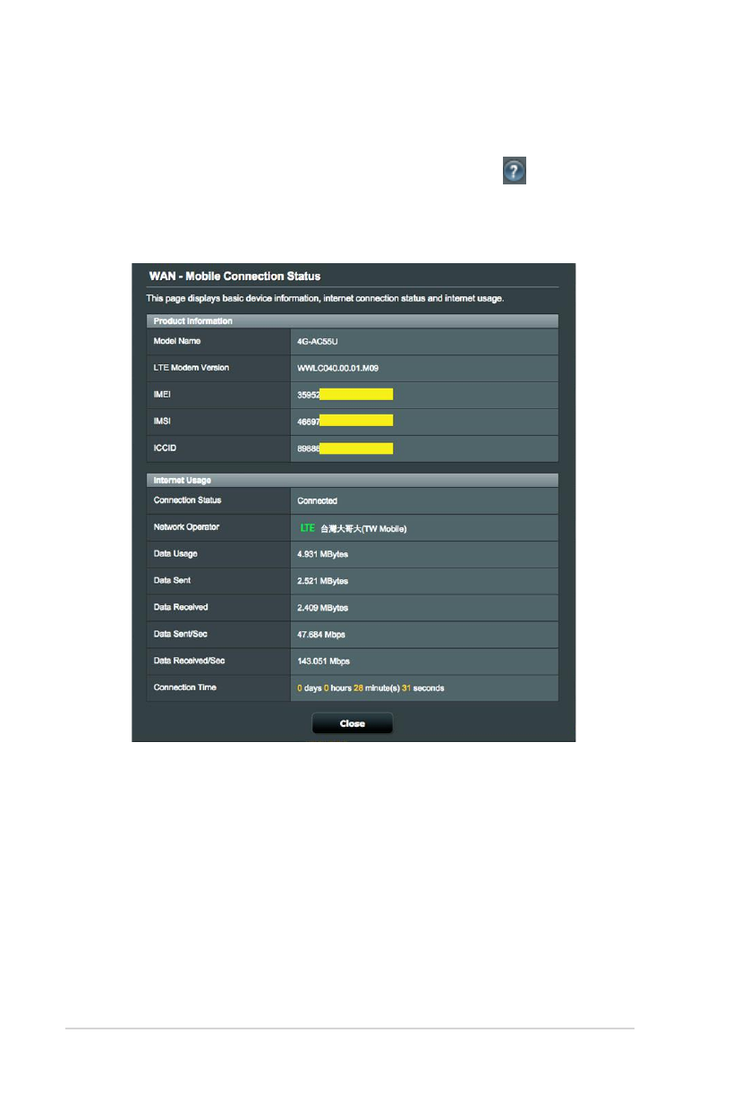Click the 2.409 MBytes data received value
This screenshot has height=1101, width=741.
pos(322,608)
